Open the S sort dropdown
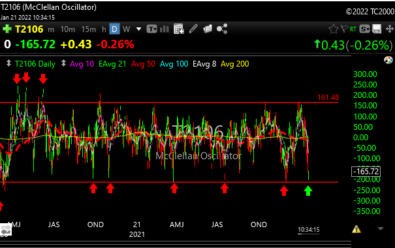The width and height of the screenshot is (395, 248). pos(364,29)
